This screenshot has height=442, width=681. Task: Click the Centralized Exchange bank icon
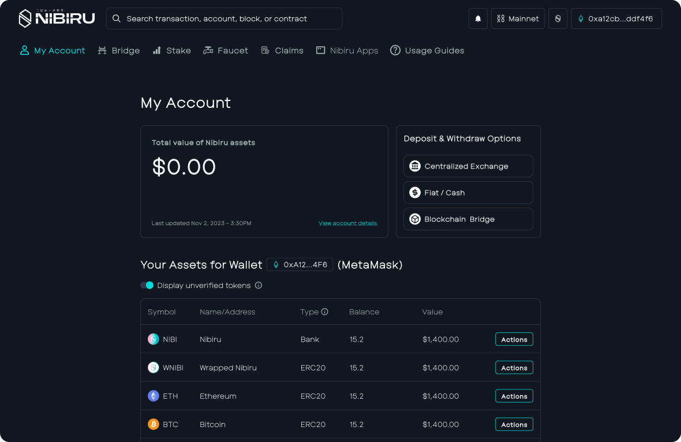tap(415, 166)
